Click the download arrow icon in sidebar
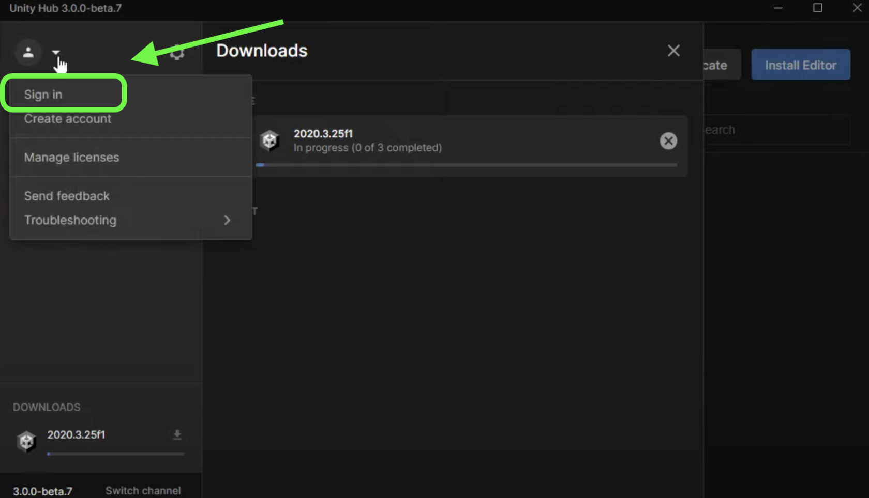This screenshot has width=869, height=498. coord(177,435)
